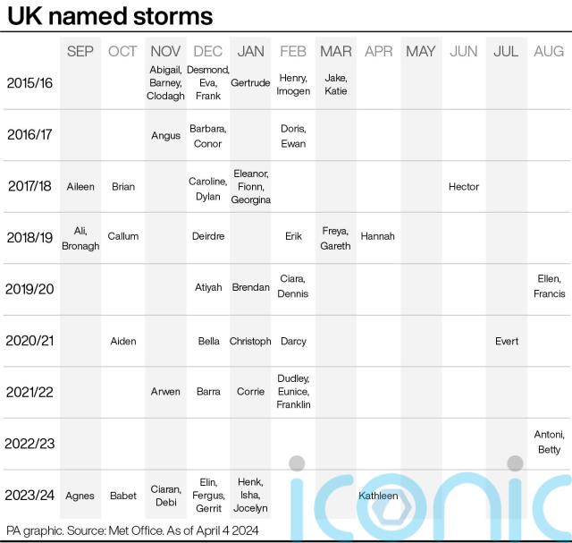Click the storm name Evert in July
This screenshot has width=572, height=543.
[x=507, y=341]
